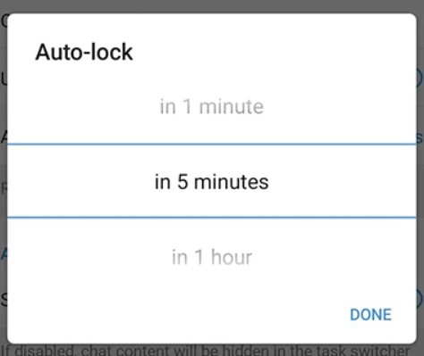The height and width of the screenshot is (356, 424).
Task: Dismiss dialog via dimmed strip above it
Action: 212,6
